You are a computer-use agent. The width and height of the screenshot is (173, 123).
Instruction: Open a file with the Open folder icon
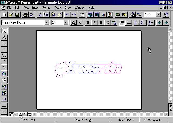[11, 14]
